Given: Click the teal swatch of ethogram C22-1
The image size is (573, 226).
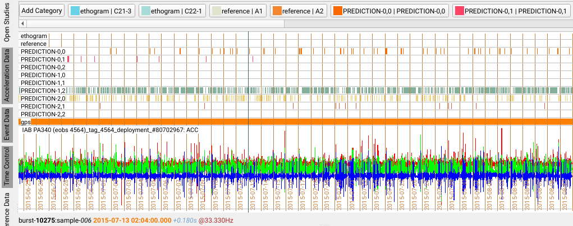Looking at the screenshot, I should (x=145, y=11).
